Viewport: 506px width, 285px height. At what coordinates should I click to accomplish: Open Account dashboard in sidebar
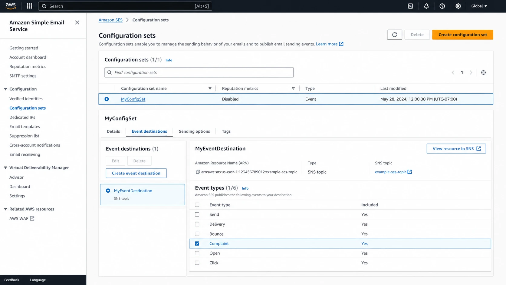tap(28, 57)
